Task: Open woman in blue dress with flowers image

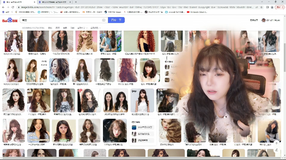Action: pyautogui.click(x=110, y=41)
